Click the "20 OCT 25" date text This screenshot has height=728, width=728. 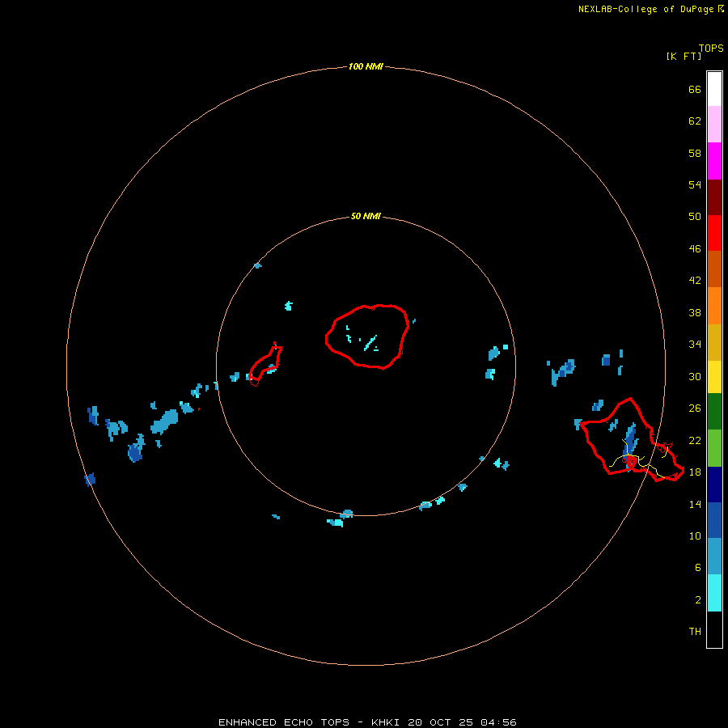tap(440, 722)
